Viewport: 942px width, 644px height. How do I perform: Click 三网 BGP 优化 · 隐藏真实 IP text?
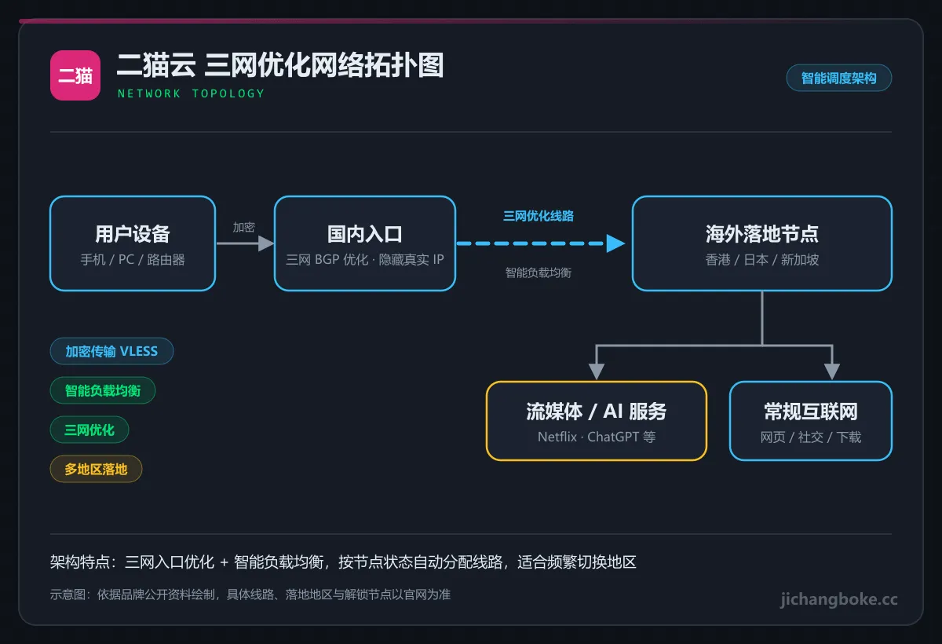pos(365,259)
